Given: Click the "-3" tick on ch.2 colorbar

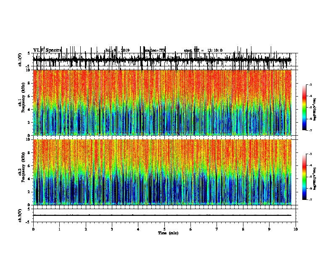Looking at the screenshot, I should (x=310, y=154).
